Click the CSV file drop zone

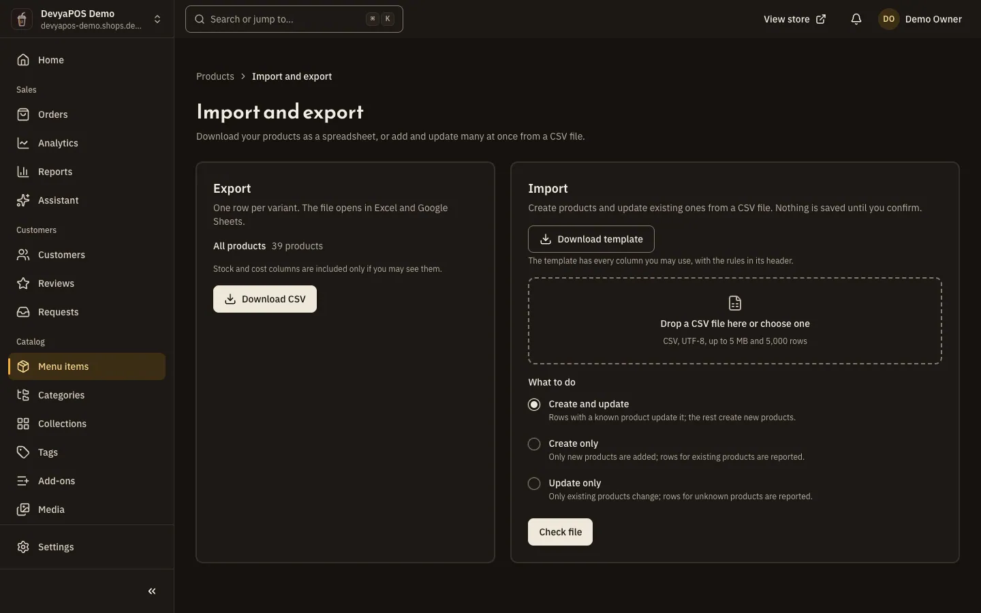pyautogui.click(x=735, y=321)
